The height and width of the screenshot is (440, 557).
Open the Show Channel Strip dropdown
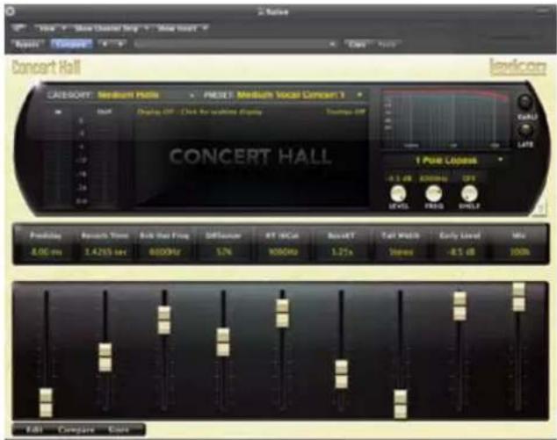click(x=112, y=28)
